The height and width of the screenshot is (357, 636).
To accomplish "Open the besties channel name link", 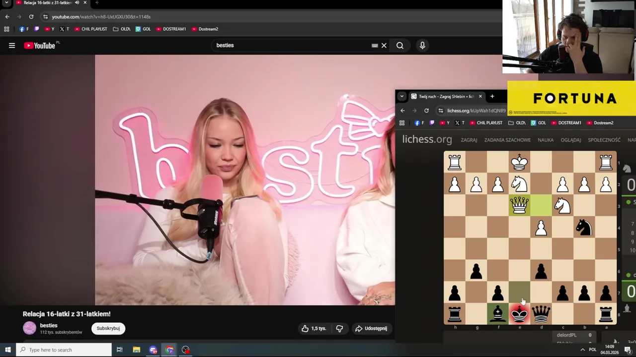I will [49, 325].
